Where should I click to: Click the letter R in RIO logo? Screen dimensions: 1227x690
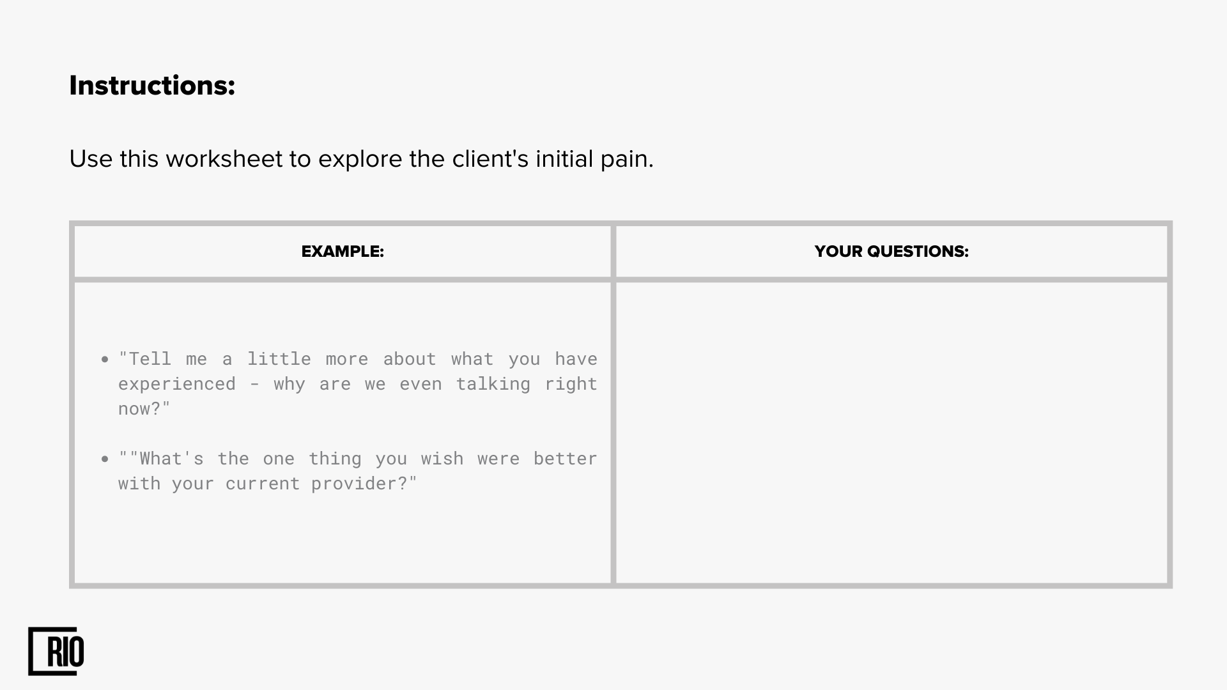coord(56,652)
